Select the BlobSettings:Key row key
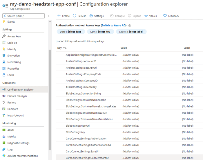This screenshot has width=203, height=160. click(75, 132)
